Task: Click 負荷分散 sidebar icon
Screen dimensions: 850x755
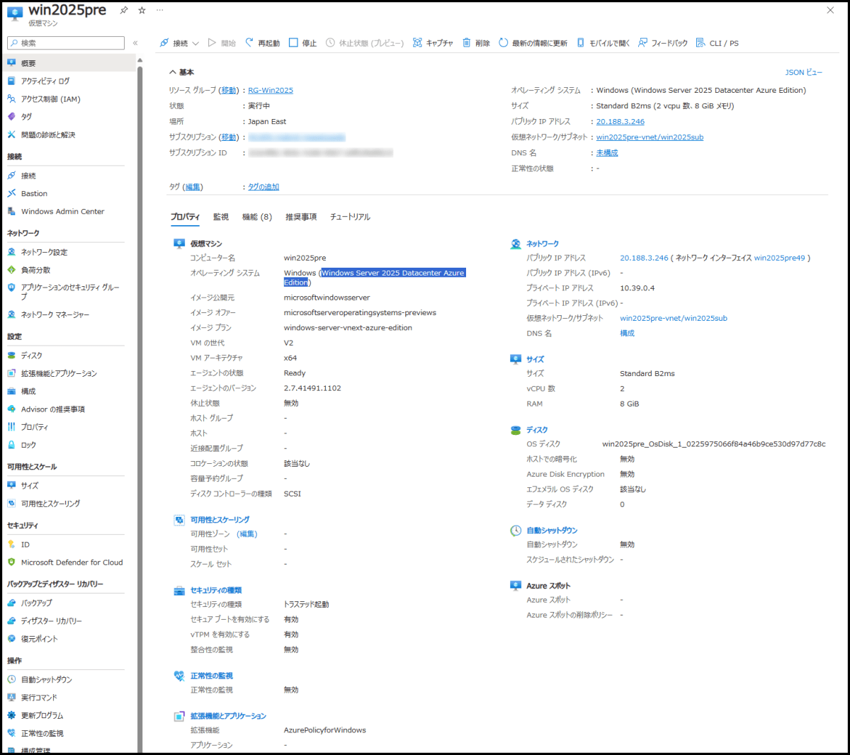Action: (11, 270)
